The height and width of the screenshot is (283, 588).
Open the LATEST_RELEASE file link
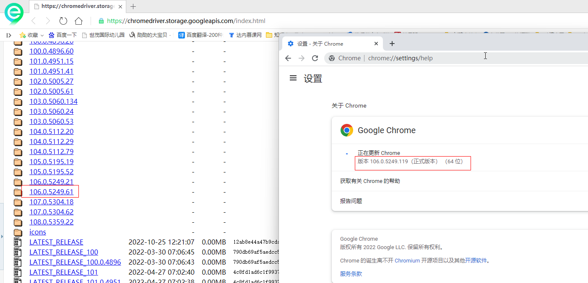56,242
